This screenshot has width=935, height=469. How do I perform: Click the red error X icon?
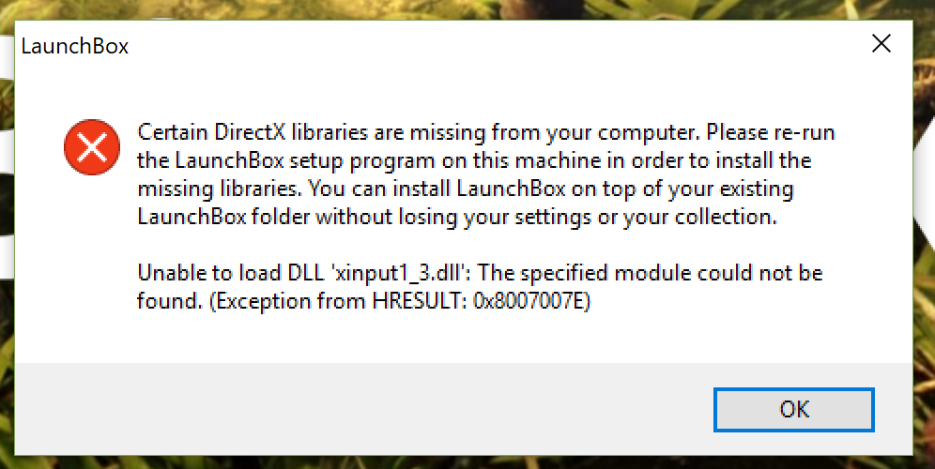tap(92, 147)
